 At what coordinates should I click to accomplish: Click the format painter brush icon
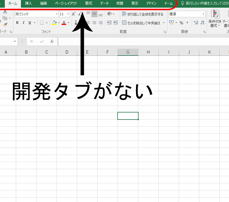5,25
